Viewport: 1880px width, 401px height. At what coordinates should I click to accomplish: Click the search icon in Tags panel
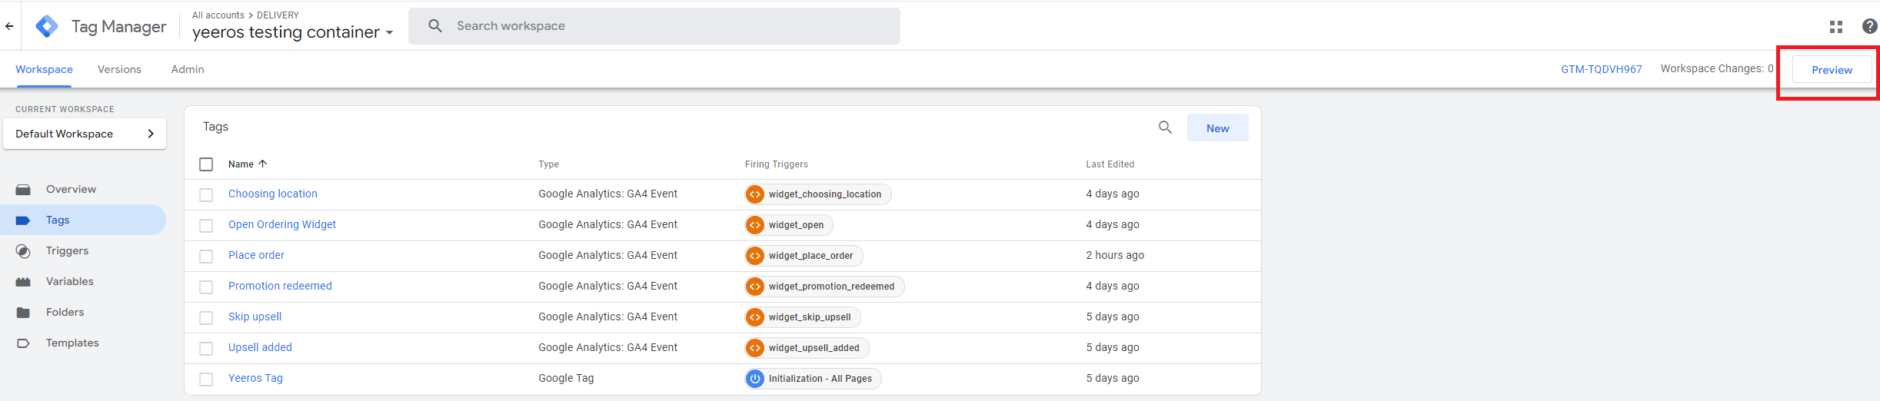[1165, 128]
